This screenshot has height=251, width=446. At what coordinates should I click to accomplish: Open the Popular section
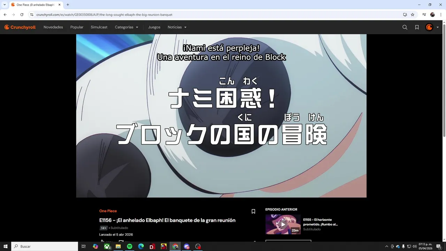pyautogui.click(x=77, y=27)
